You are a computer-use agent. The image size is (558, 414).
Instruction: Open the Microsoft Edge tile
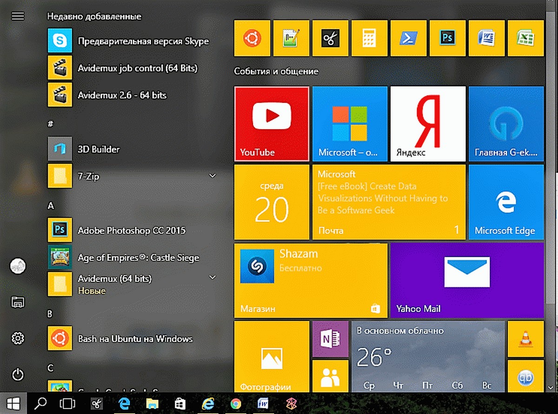(506, 202)
